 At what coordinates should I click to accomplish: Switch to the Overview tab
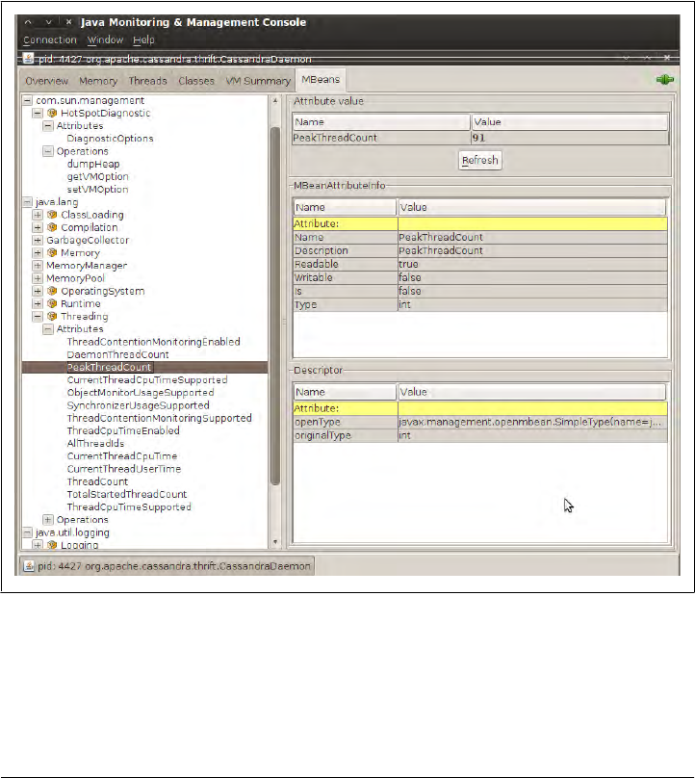46,81
